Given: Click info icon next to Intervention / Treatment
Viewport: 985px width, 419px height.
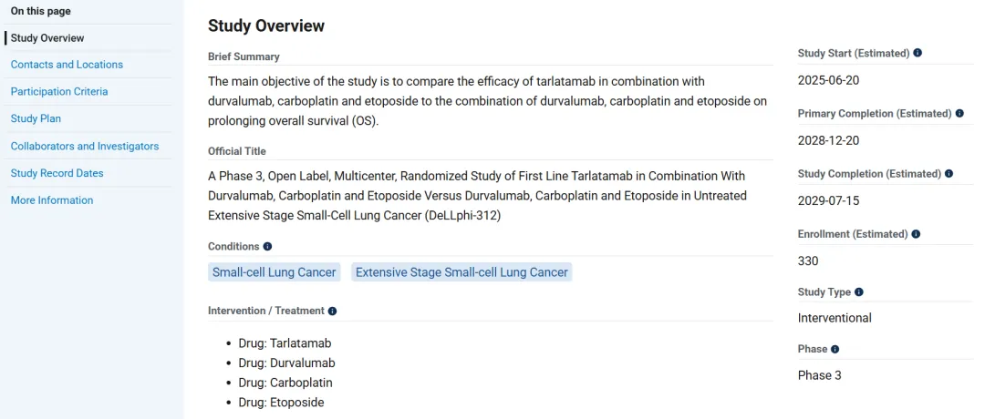Looking at the screenshot, I should [x=332, y=311].
